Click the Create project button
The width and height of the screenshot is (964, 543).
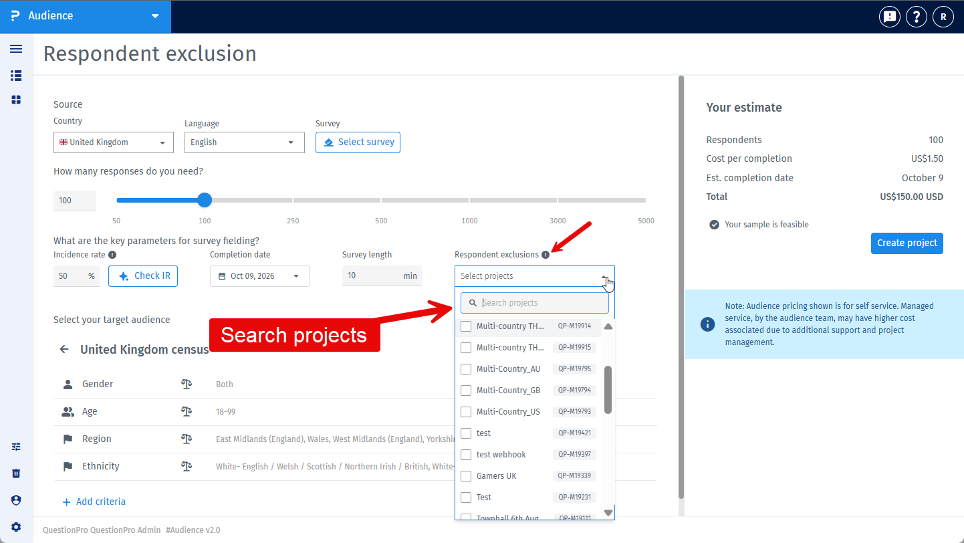pos(907,243)
